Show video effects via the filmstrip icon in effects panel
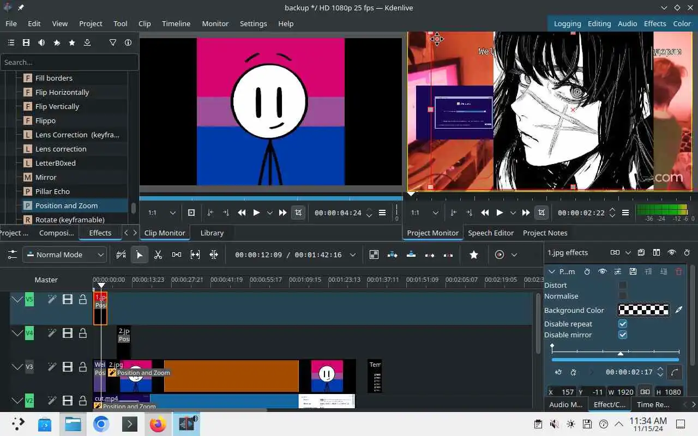 click(26, 43)
